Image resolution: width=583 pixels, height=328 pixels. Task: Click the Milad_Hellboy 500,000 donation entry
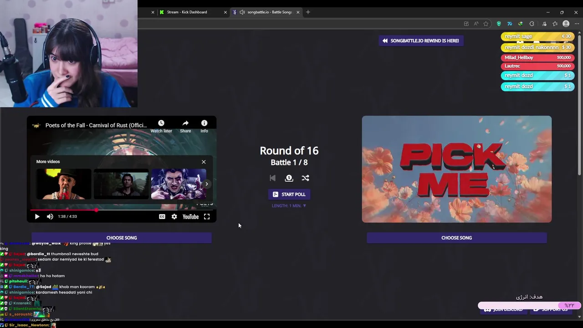coord(537,58)
